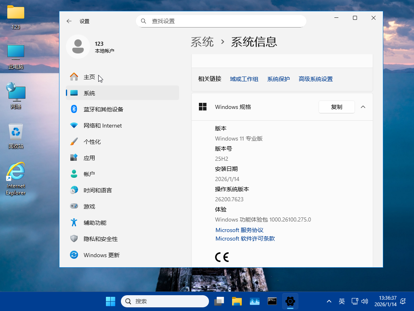Click the 查找设置 search box
414x311 pixels.
tap(221, 21)
